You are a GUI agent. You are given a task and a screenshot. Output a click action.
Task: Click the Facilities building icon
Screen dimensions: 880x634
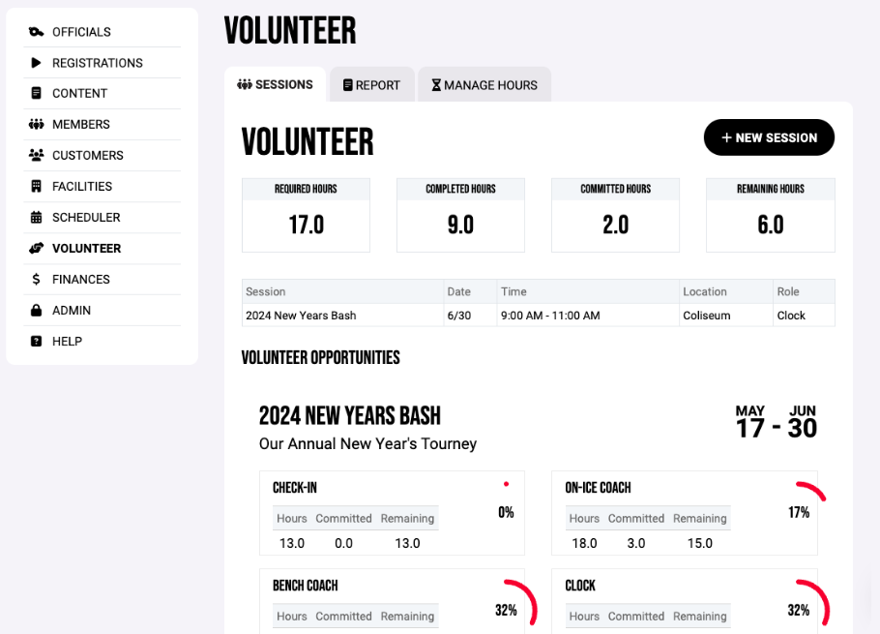click(36, 187)
